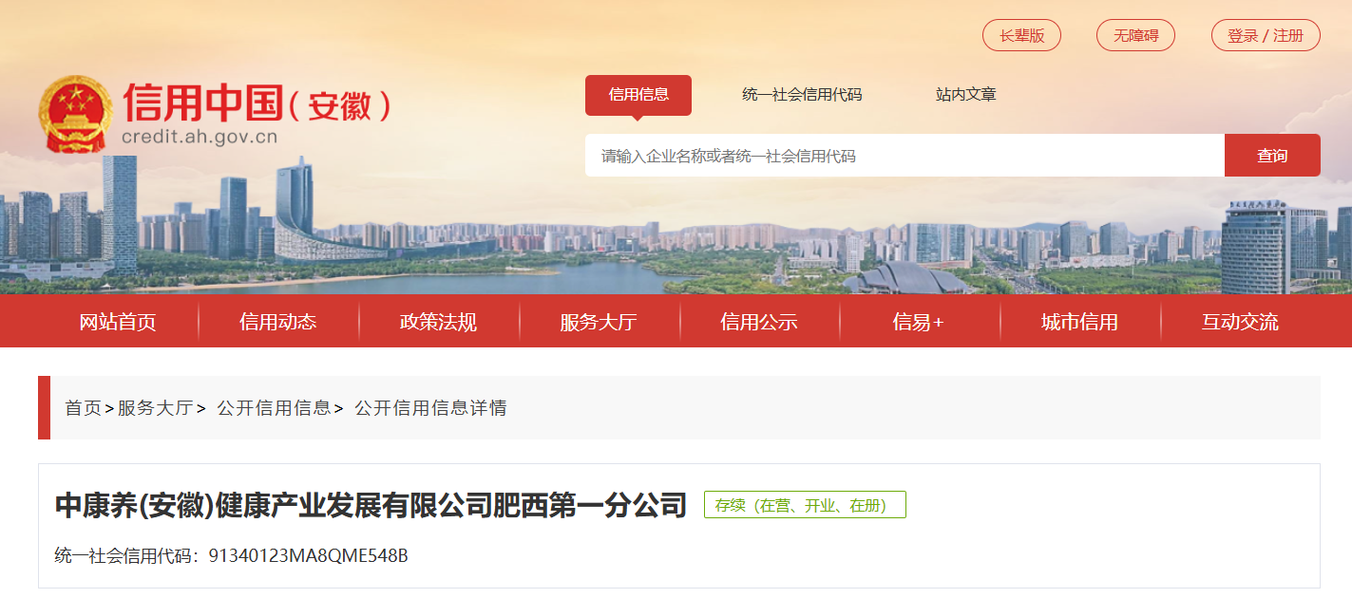Enable 无障碍 accessibility mode

point(1135,35)
